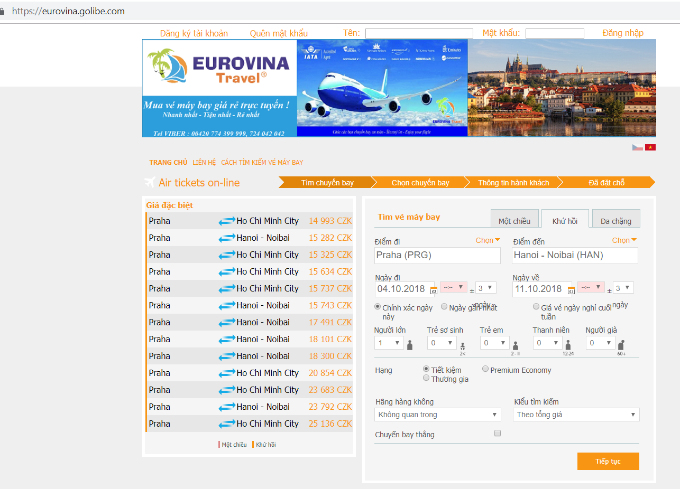Screen dimensions: 680x489
Task: Open Trẻ sơ sinh count dropdown
Action: point(442,343)
